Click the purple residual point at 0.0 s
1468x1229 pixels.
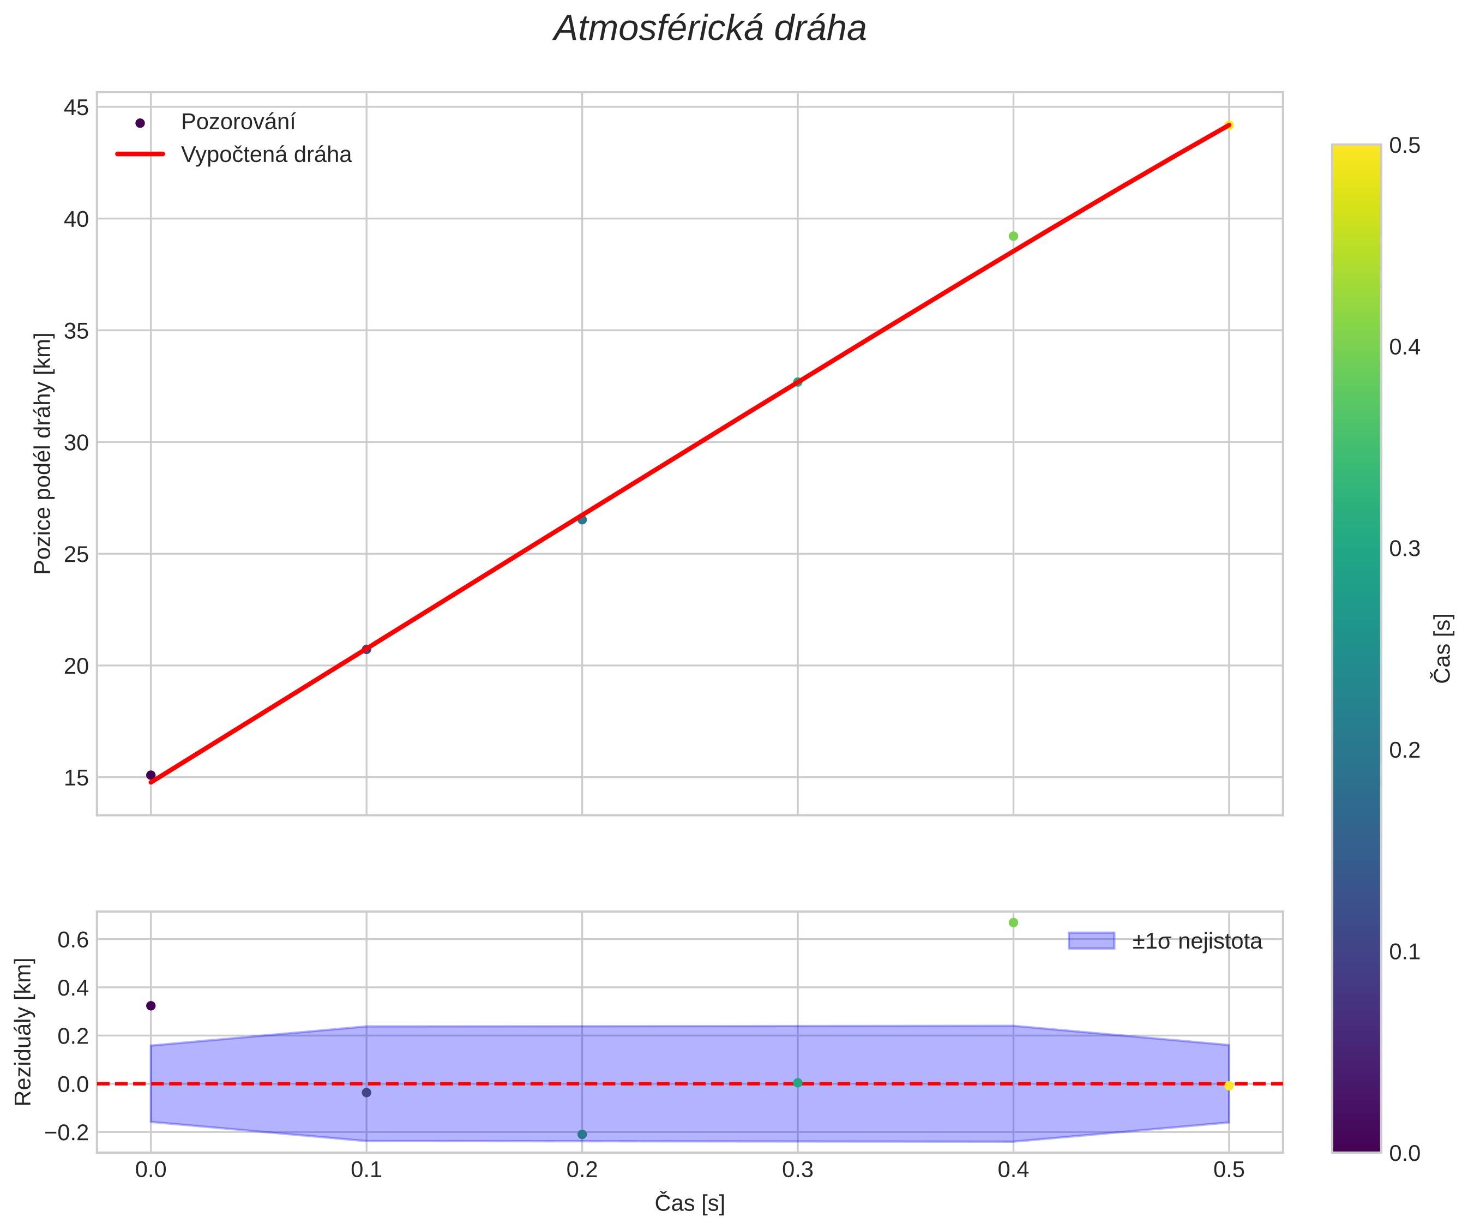tap(151, 1006)
